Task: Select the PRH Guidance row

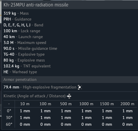Action: point(17,19)
